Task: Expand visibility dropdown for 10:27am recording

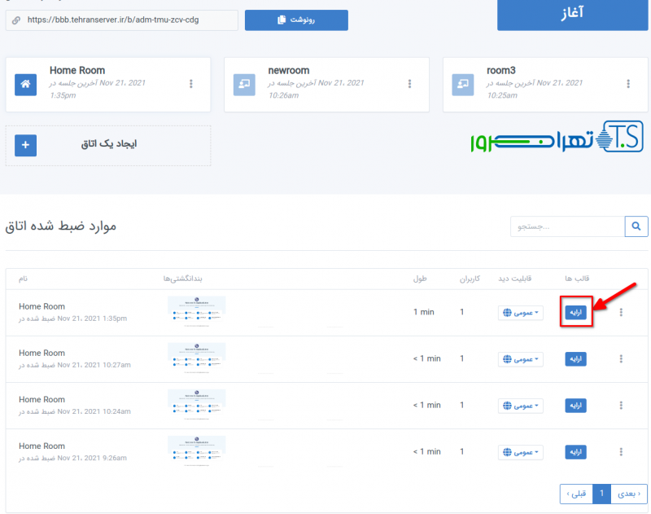Action: pos(522,359)
